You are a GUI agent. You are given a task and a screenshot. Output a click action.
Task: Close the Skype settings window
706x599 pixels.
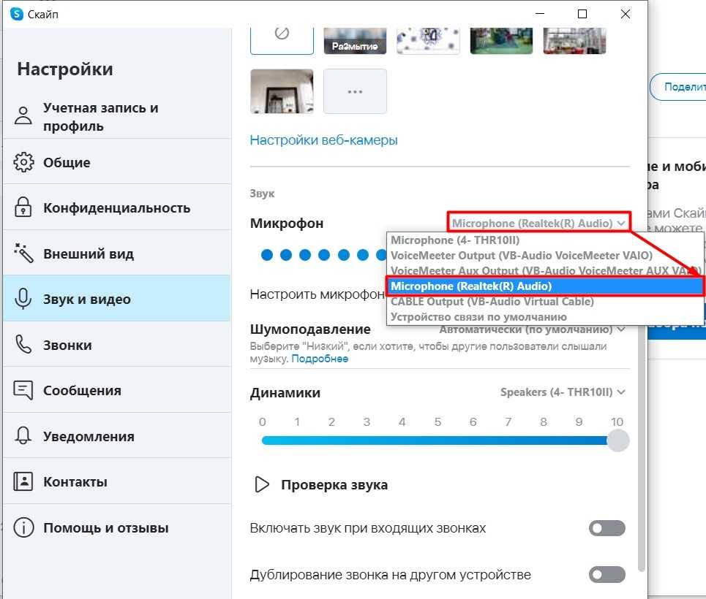(626, 14)
